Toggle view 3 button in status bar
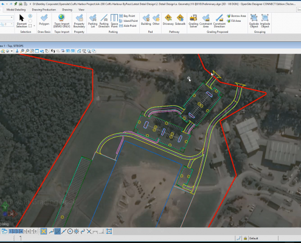The height and width of the screenshot is (243, 301). [18, 231]
